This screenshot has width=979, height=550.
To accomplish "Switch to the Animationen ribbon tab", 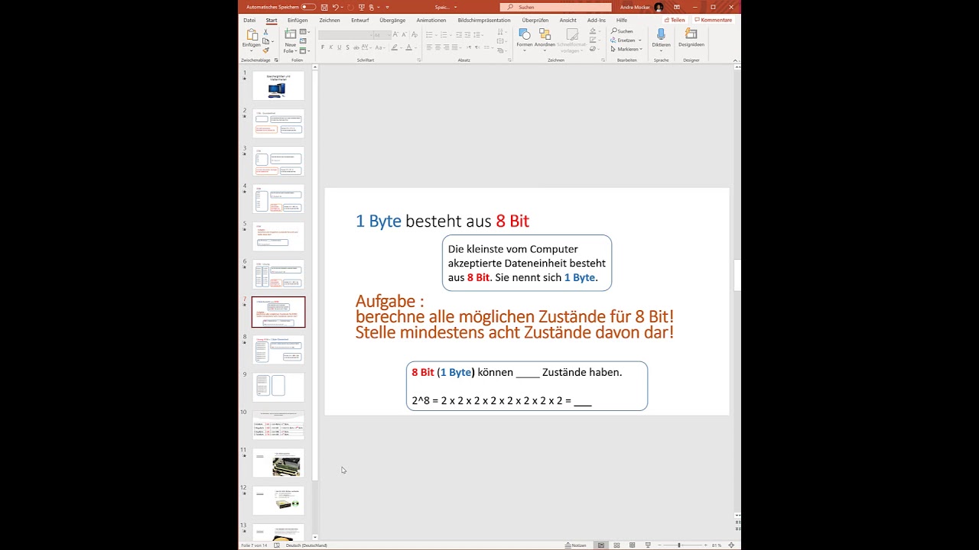I will [x=431, y=20].
